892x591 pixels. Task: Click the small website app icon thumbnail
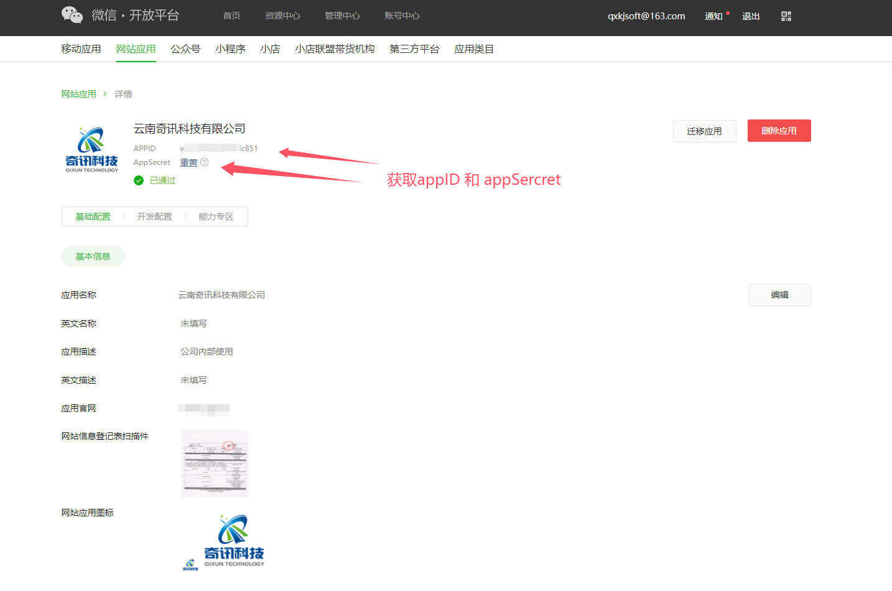pyautogui.click(x=190, y=564)
